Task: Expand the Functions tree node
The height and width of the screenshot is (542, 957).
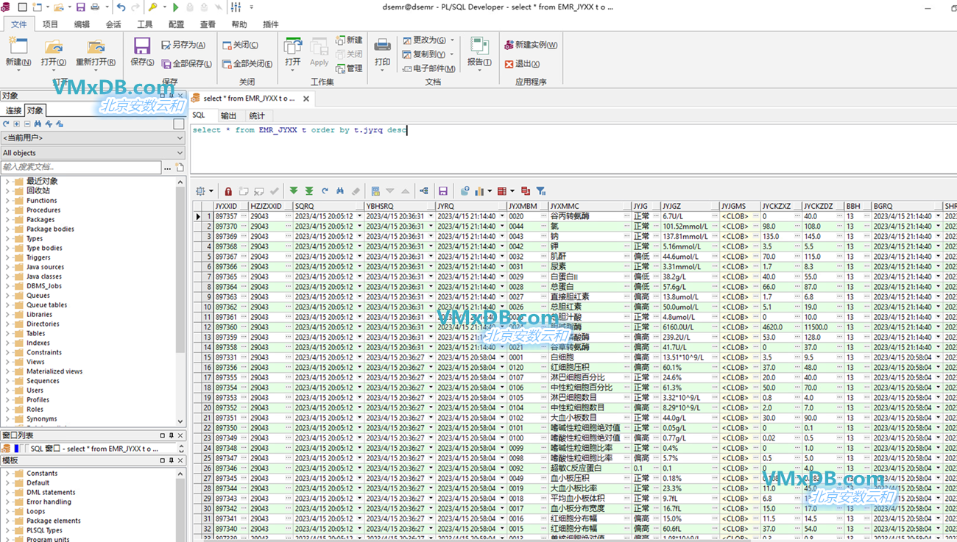Action: click(8, 200)
